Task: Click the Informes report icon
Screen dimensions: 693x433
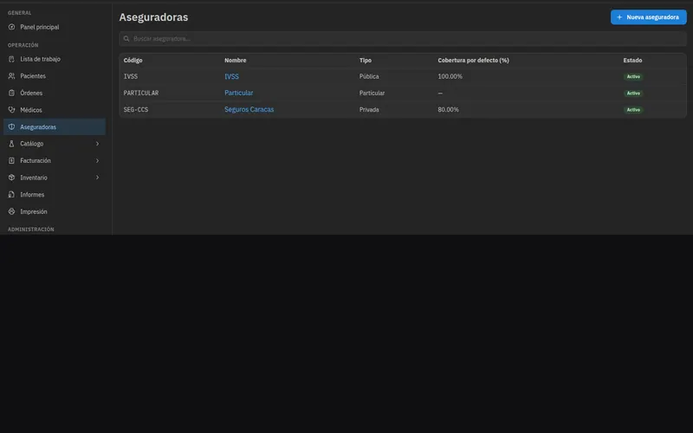Action: click(11, 194)
